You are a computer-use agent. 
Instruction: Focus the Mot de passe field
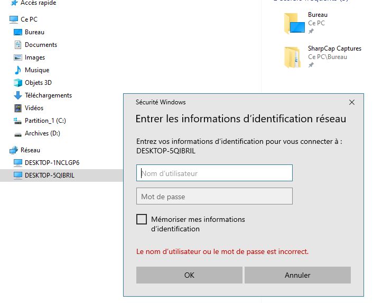pos(215,196)
